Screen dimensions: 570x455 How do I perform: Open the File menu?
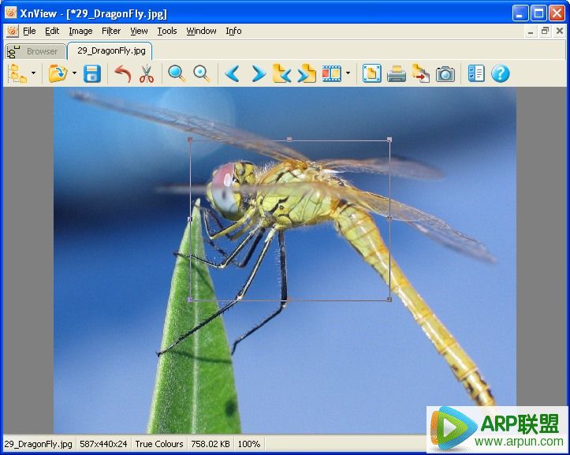tap(29, 31)
